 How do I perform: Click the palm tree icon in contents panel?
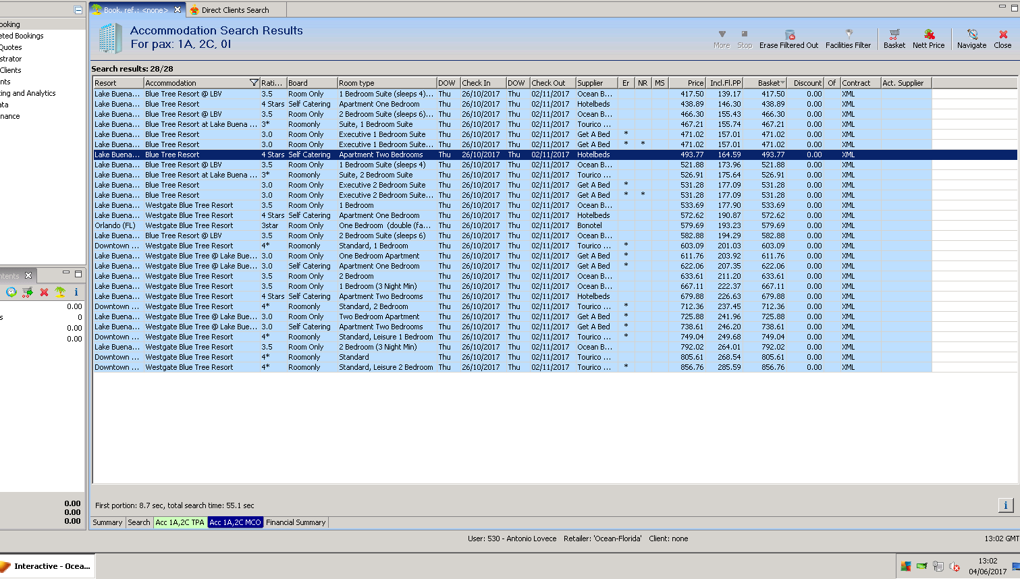click(x=60, y=292)
